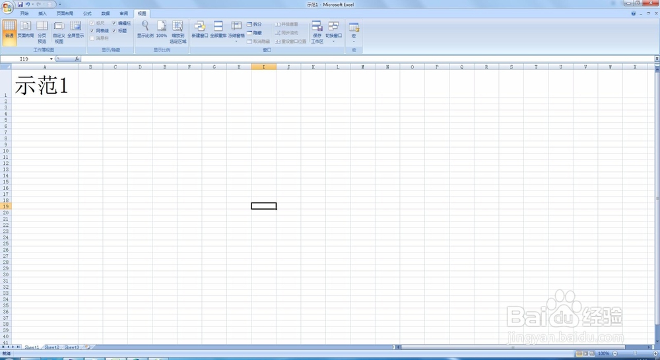Click the horizontal scrollbar thumb
The height and width of the screenshot is (360, 660).
[x=513, y=347]
